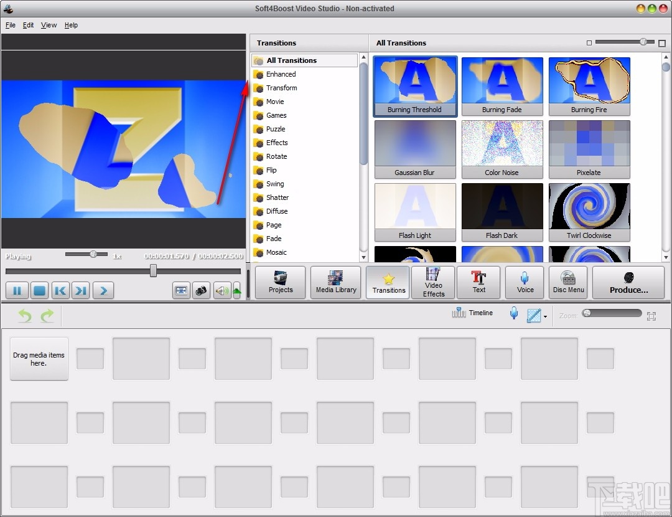Click the microphone icon near Timeline
The height and width of the screenshot is (517, 672).
[513, 313]
